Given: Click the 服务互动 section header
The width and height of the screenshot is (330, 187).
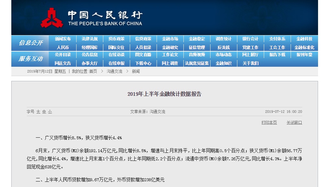Looking at the screenshot, I should [31, 59].
